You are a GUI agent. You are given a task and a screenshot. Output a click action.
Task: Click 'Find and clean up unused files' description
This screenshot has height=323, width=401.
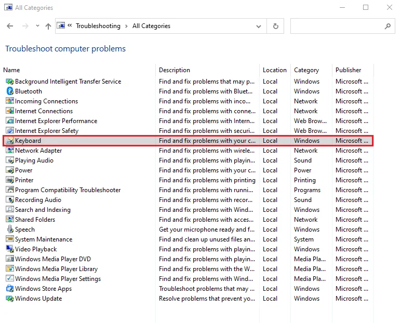(x=207, y=239)
